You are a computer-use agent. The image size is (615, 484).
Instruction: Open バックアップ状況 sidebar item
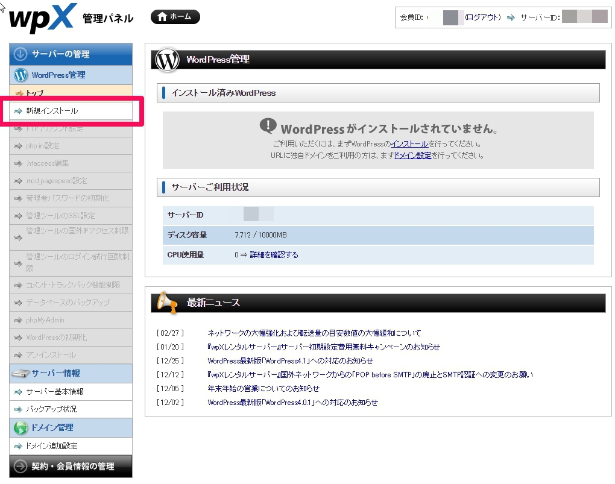(x=71, y=409)
